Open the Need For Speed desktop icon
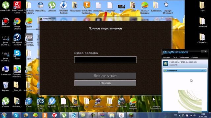Image resolution: width=211 pixels, height=118 pixels. click(x=29, y=39)
